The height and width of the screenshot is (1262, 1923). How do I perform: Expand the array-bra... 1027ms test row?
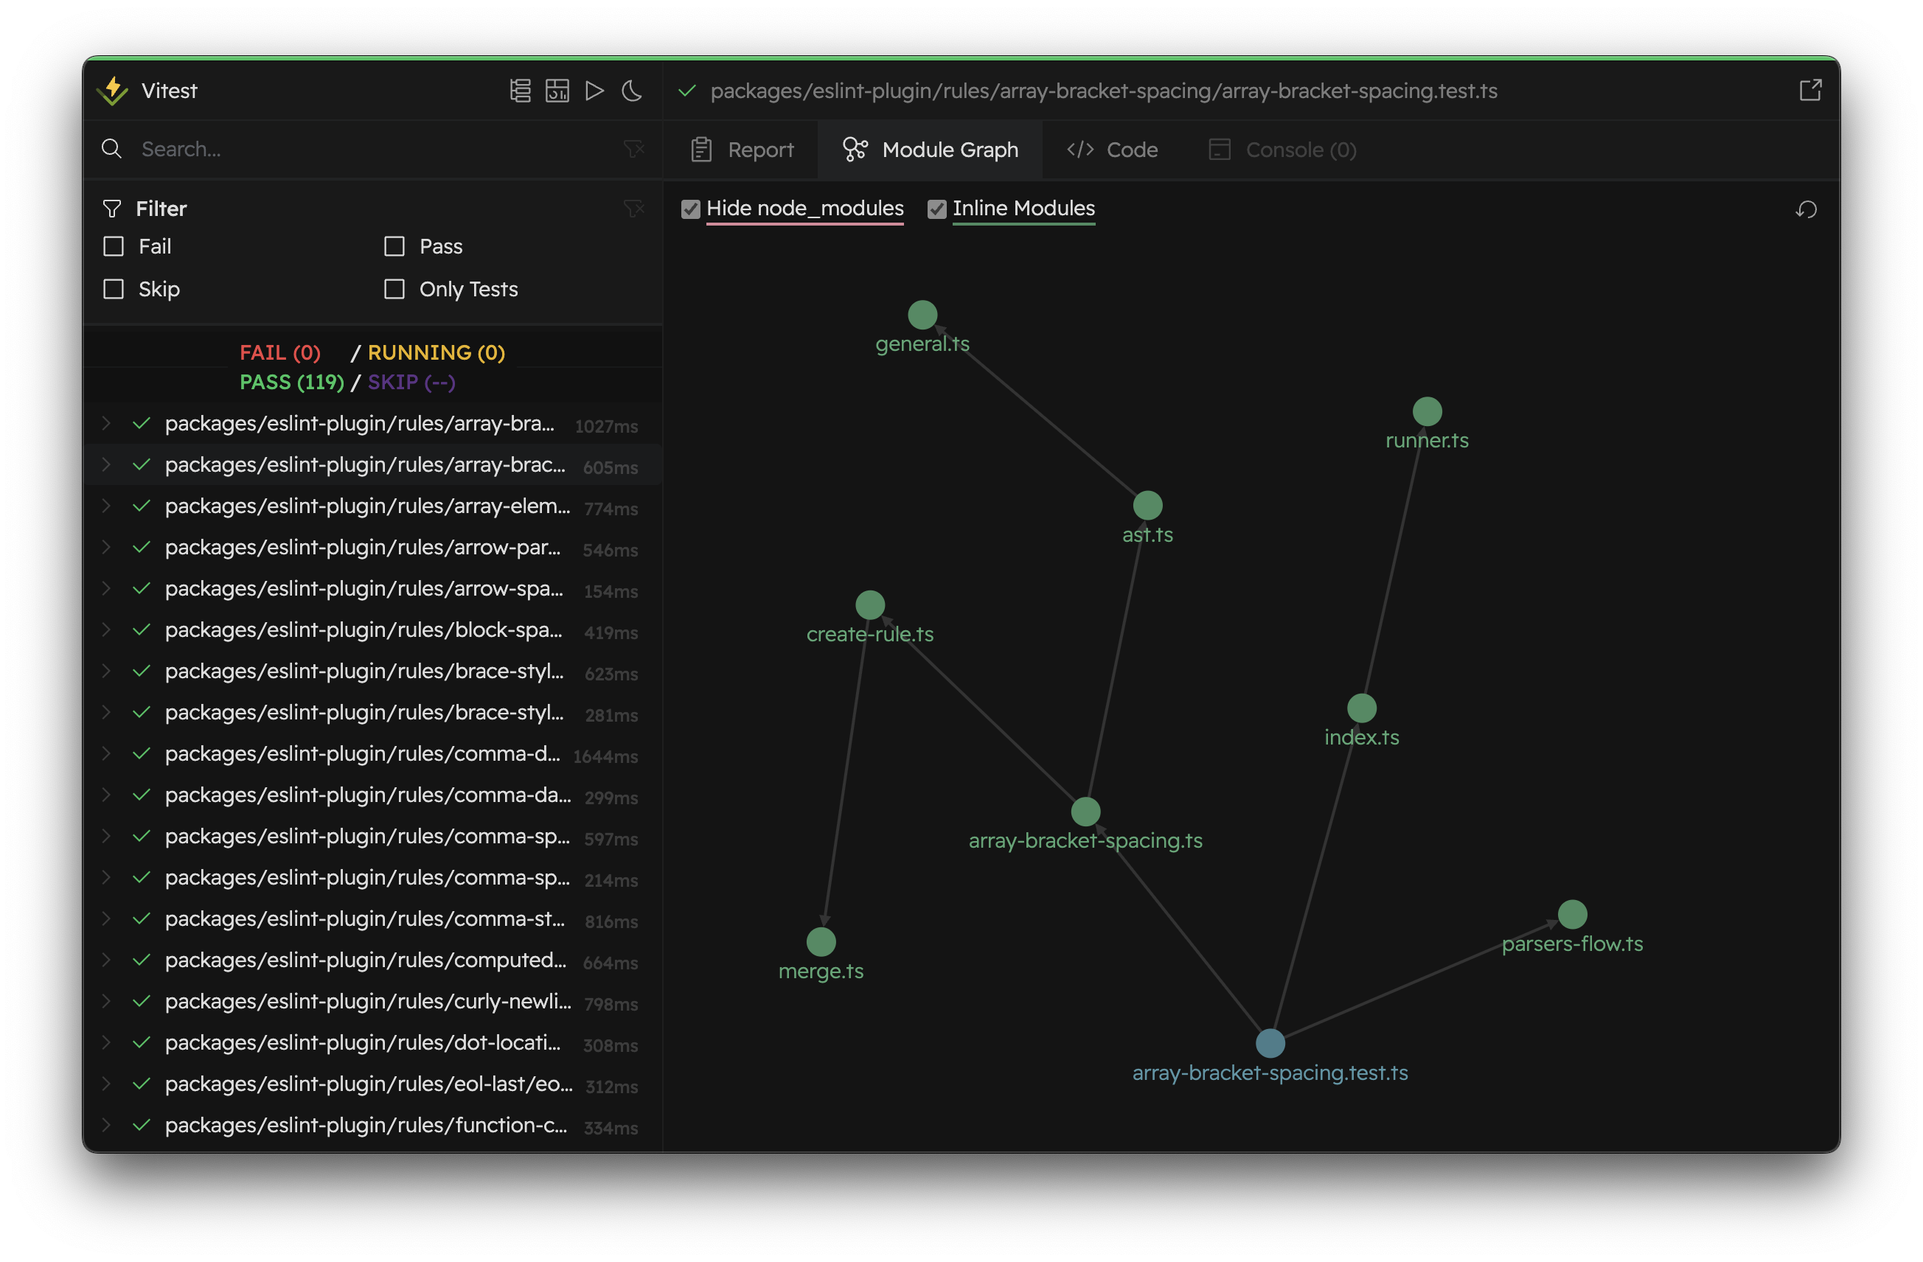106,423
